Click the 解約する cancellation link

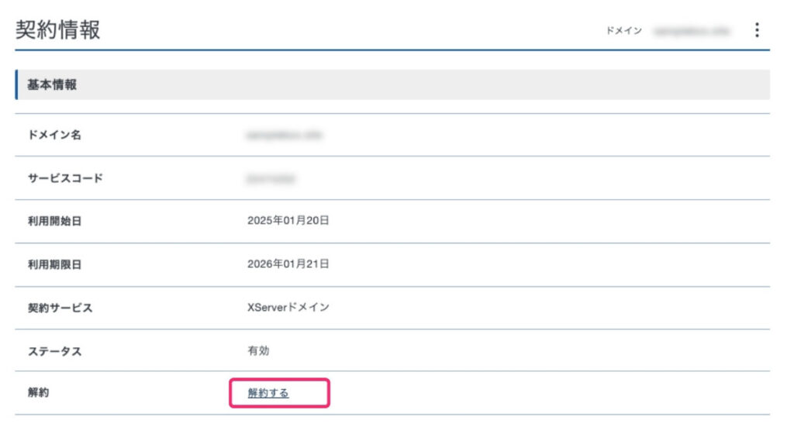(268, 393)
